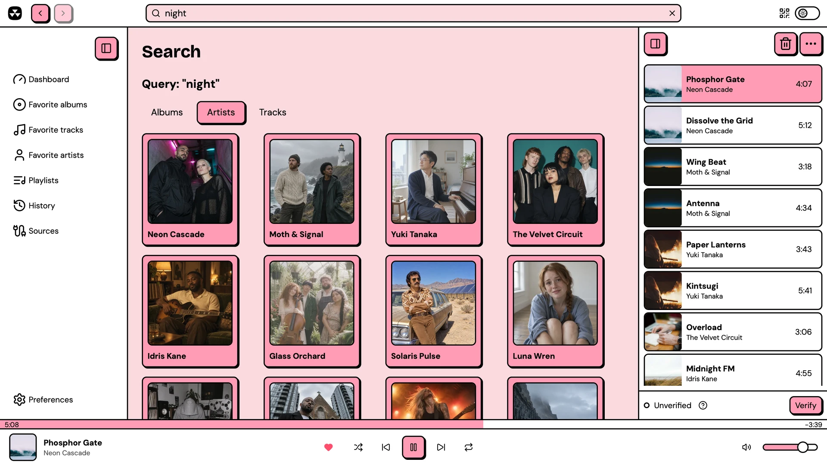Select Phosphor Gate in the queue

tap(733, 84)
